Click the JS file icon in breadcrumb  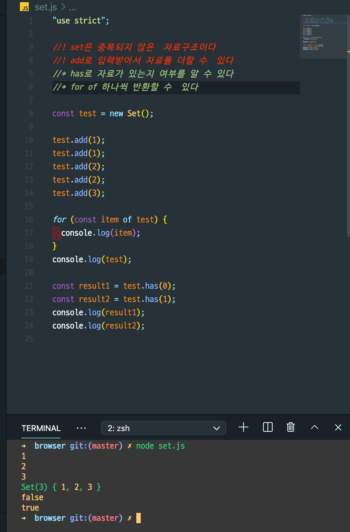point(25,7)
